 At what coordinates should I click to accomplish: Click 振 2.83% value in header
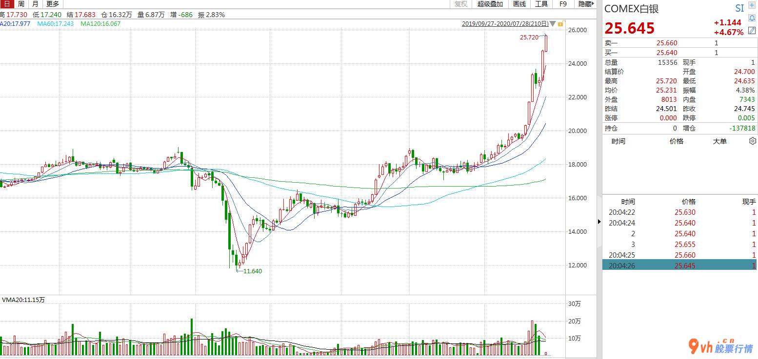tap(211, 15)
